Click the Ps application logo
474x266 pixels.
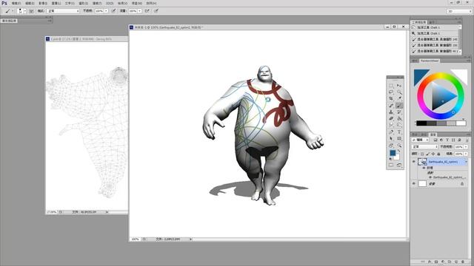[4, 3]
